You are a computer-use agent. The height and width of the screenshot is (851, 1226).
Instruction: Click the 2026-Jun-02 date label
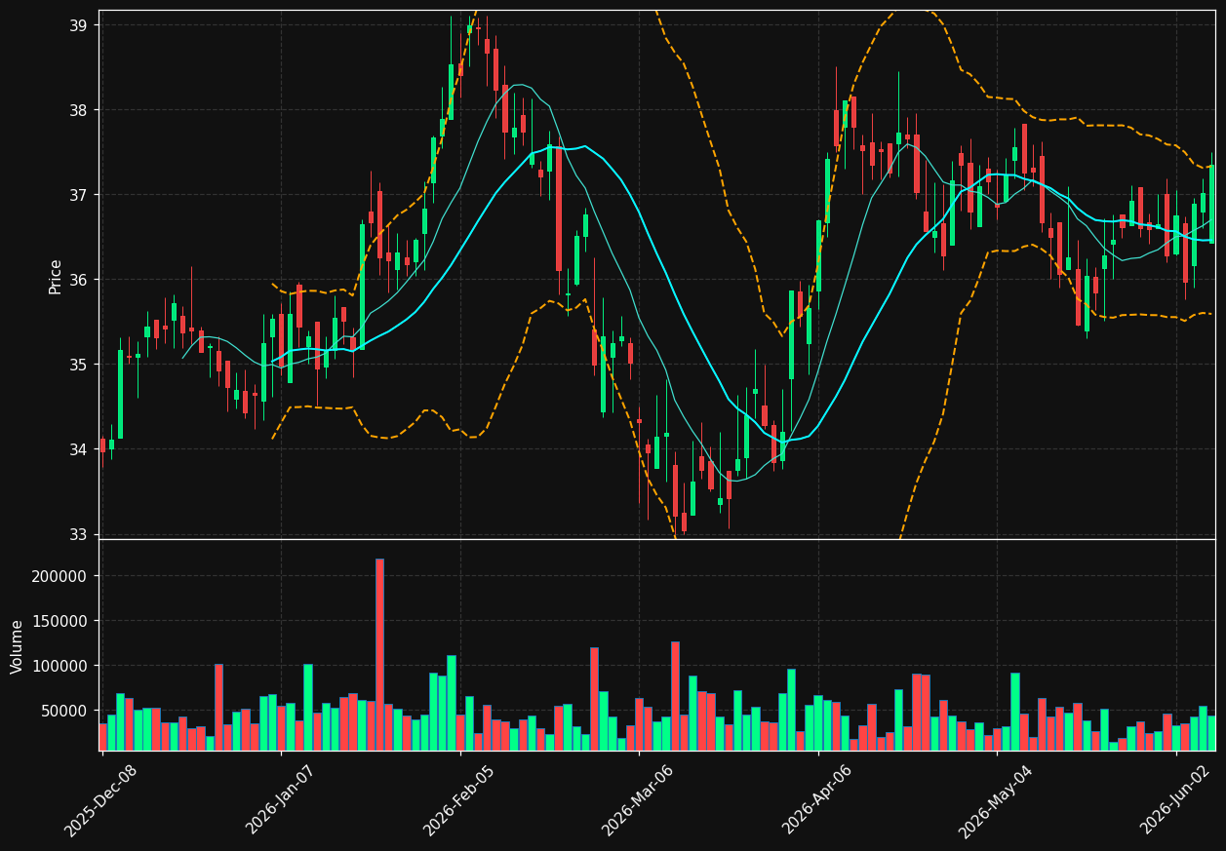click(1176, 799)
